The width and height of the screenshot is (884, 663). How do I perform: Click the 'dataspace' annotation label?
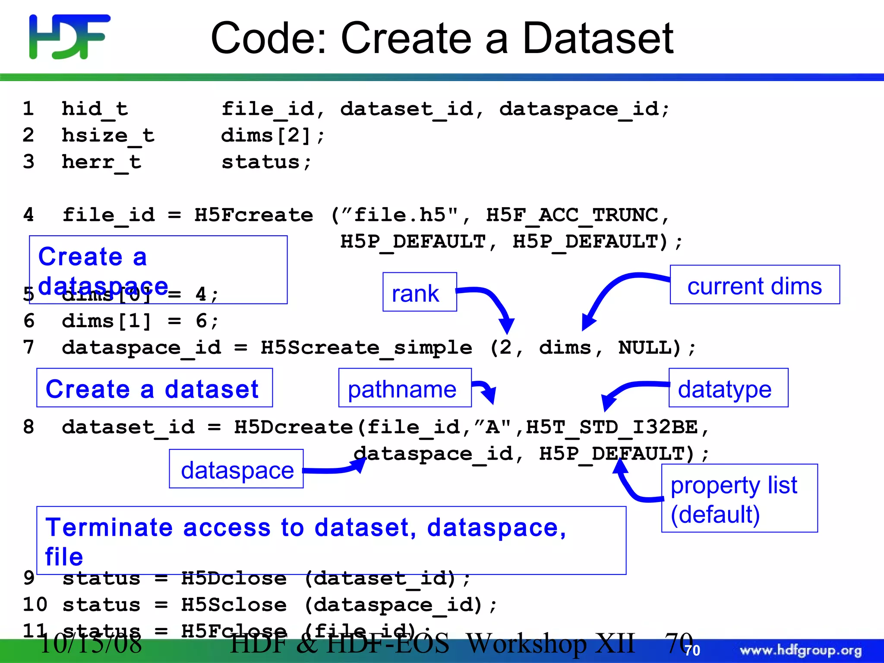(x=237, y=469)
